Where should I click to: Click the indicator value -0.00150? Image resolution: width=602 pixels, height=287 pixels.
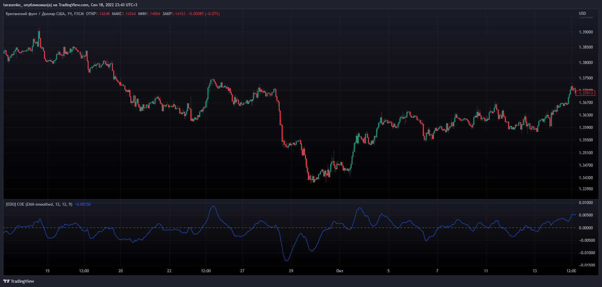click(83, 204)
